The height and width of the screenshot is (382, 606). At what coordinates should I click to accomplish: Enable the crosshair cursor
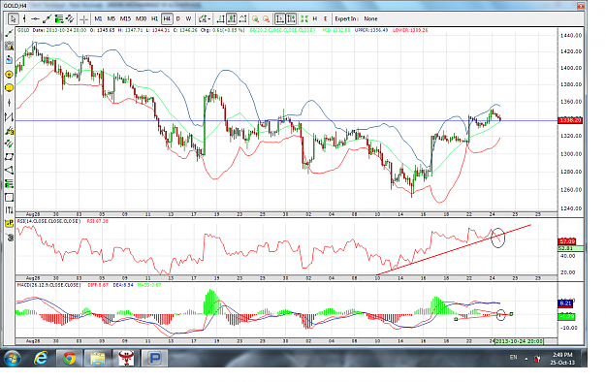coord(83,18)
